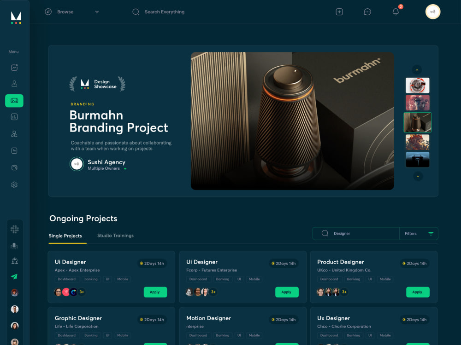Open the statistics chart icon in sidebar
The image size is (461, 345).
[x=14, y=116]
